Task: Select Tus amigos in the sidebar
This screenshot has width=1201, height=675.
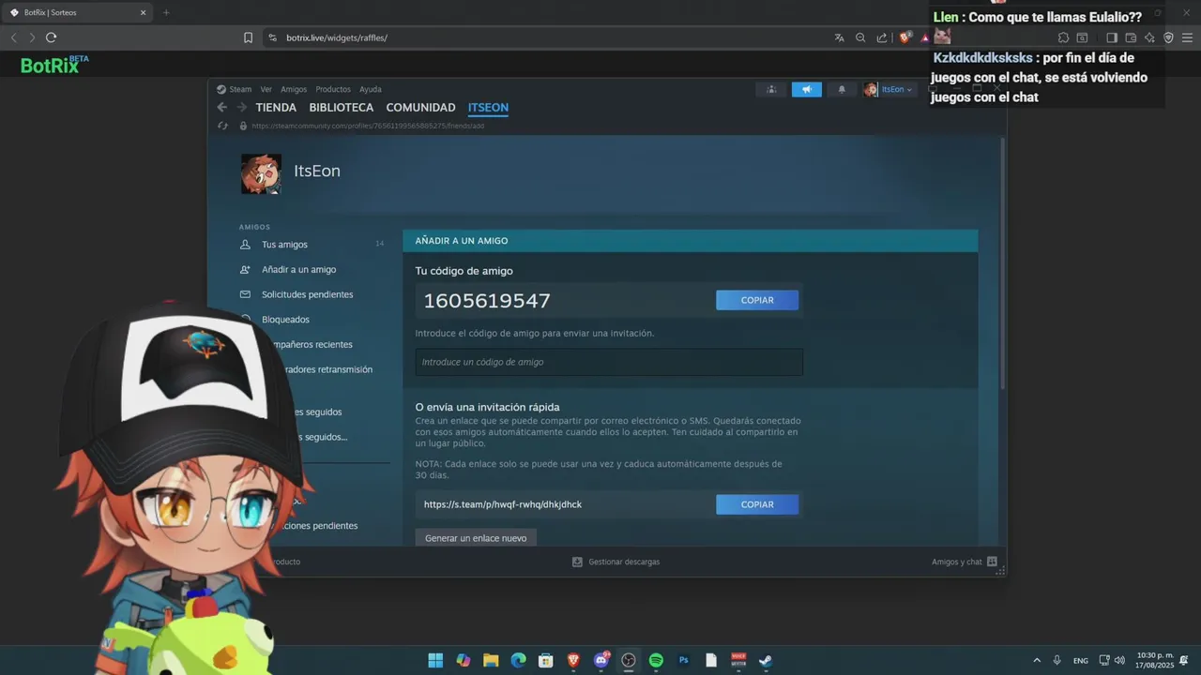Action: tap(284, 245)
